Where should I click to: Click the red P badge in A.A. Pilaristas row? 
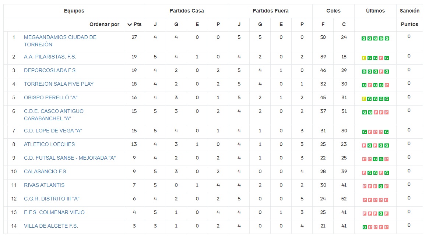(381, 58)
